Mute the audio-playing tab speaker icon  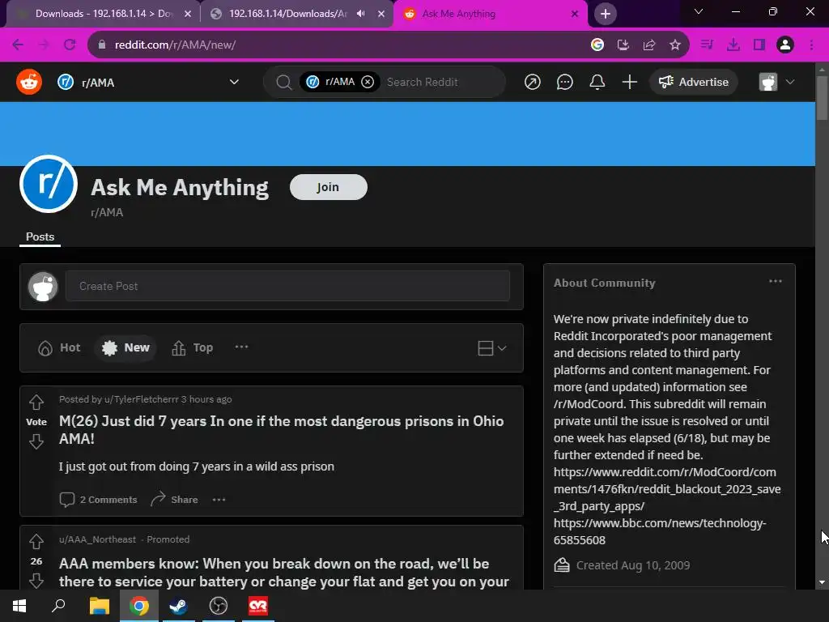pos(361,14)
